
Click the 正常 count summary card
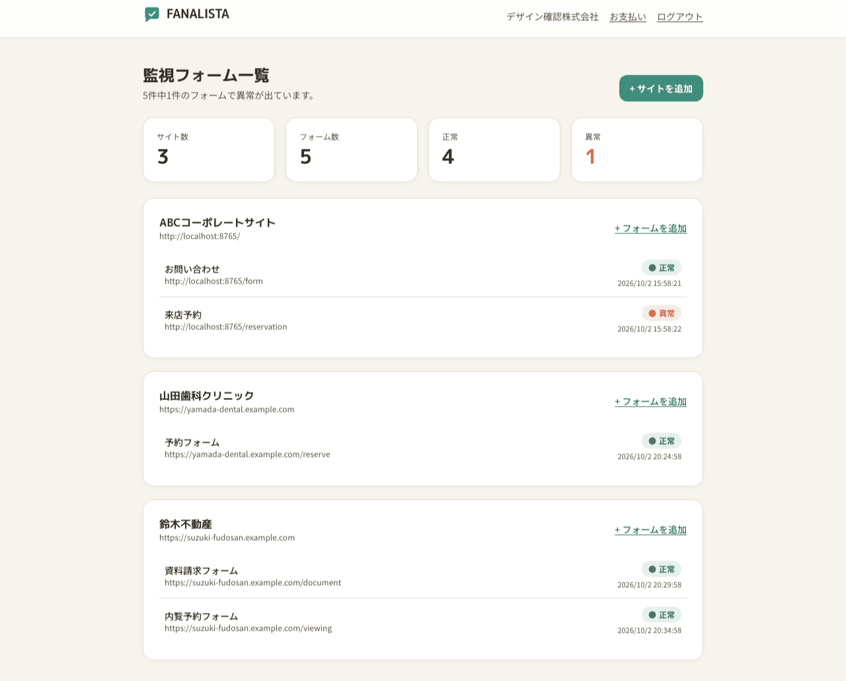[494, 150]
